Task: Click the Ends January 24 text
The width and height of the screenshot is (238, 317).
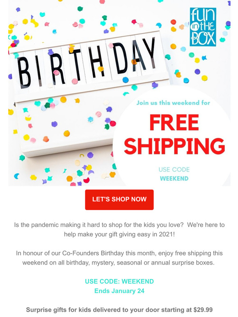Action: click(x=119, y=291)
